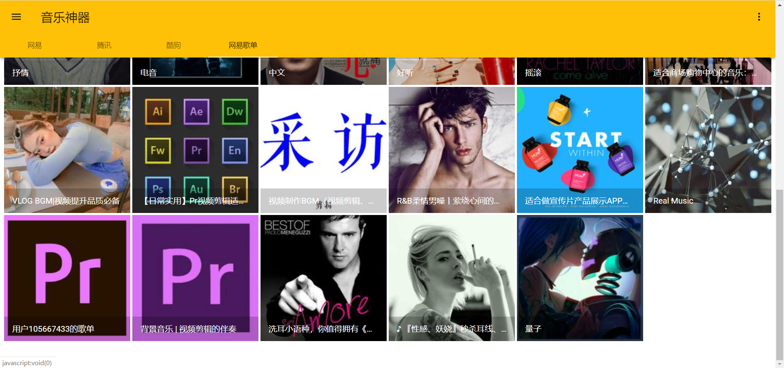Open the hamburger navigation menu
Viewport: 784px width, 368px height.
[x=16, y=17]
